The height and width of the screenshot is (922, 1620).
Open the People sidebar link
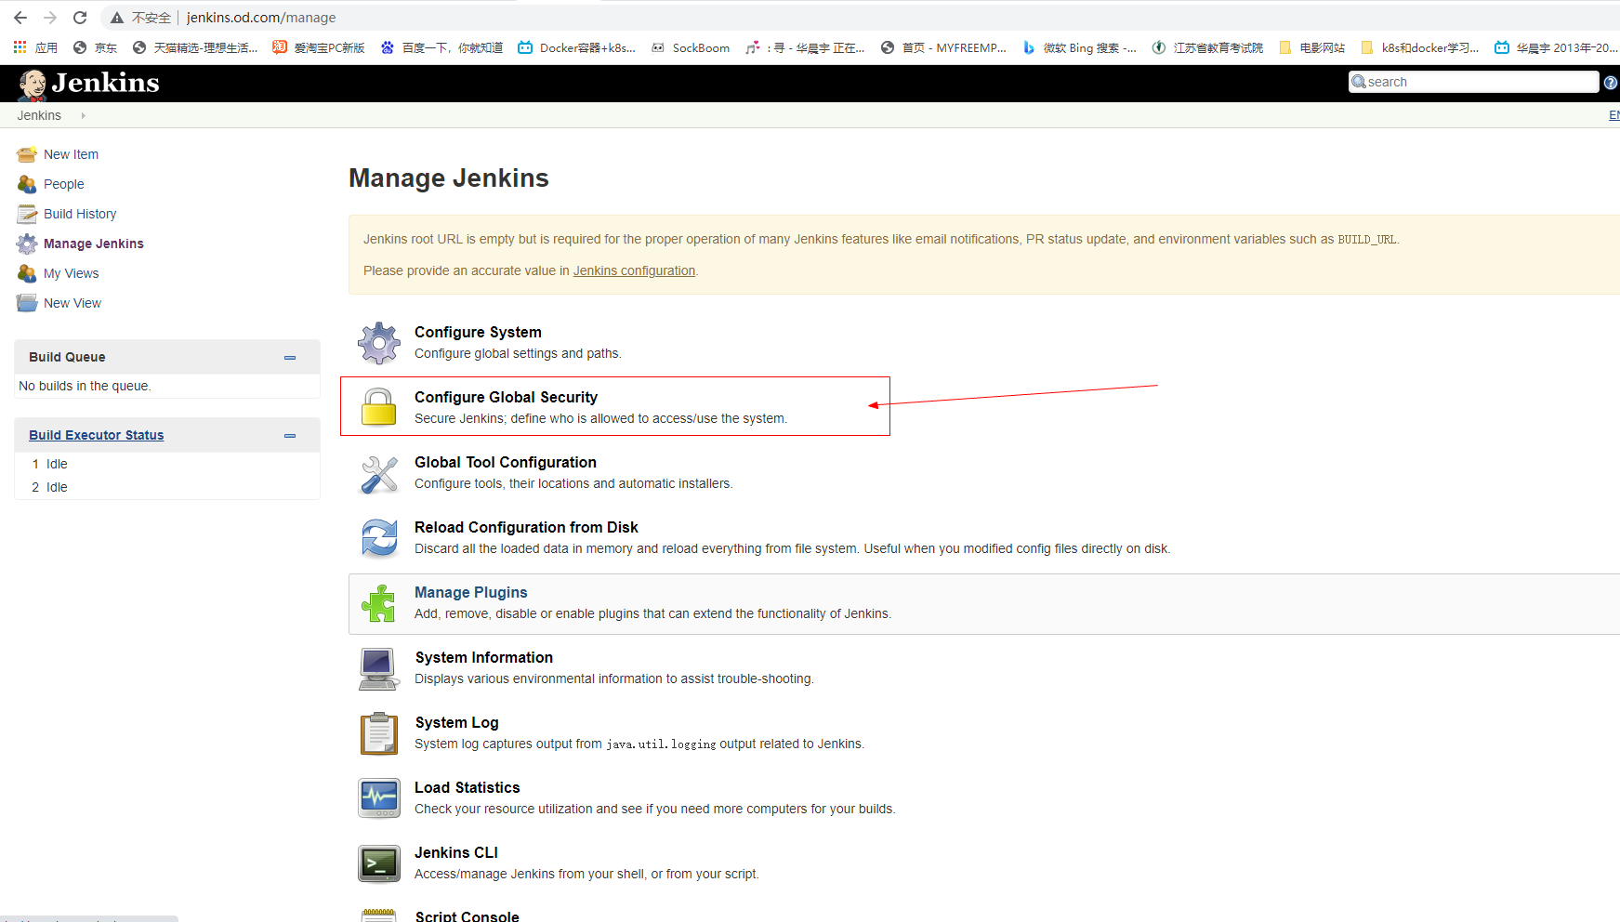click(64, 184)
